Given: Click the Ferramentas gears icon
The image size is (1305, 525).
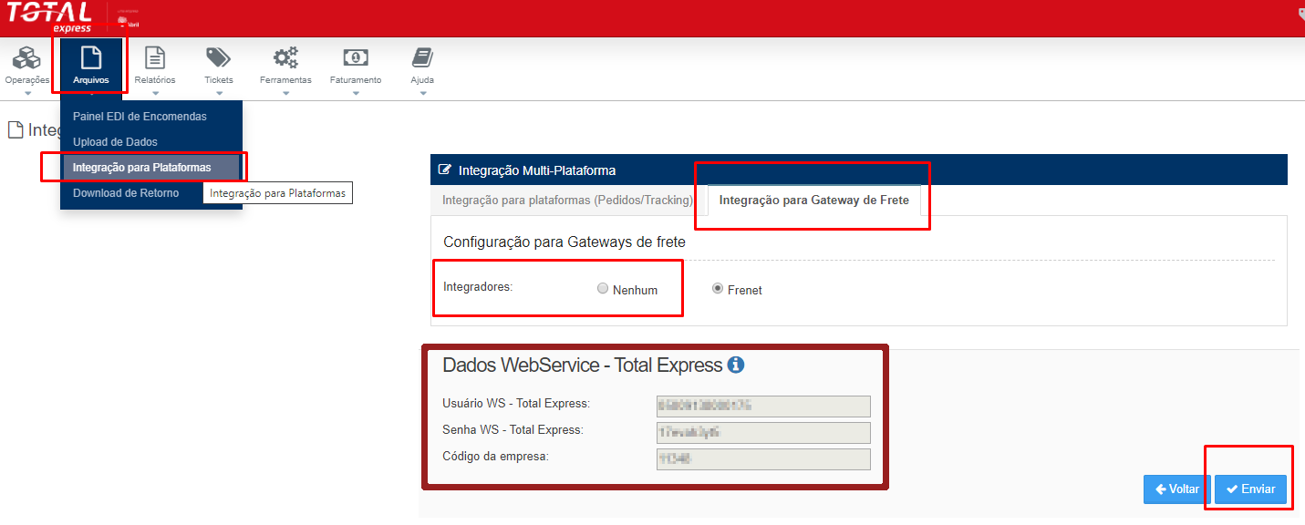Looking at the screenshot, I should (285, 58).
